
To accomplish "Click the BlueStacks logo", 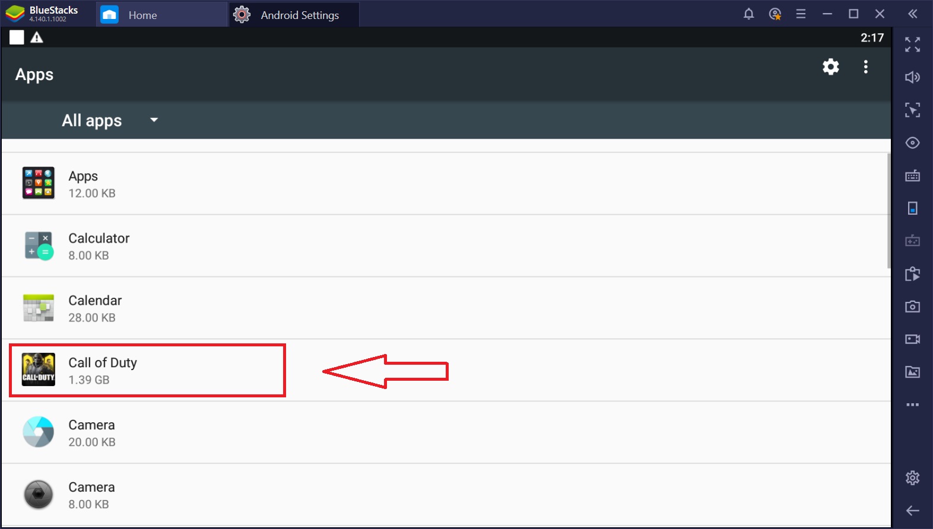I will click(x=15, y=14).
